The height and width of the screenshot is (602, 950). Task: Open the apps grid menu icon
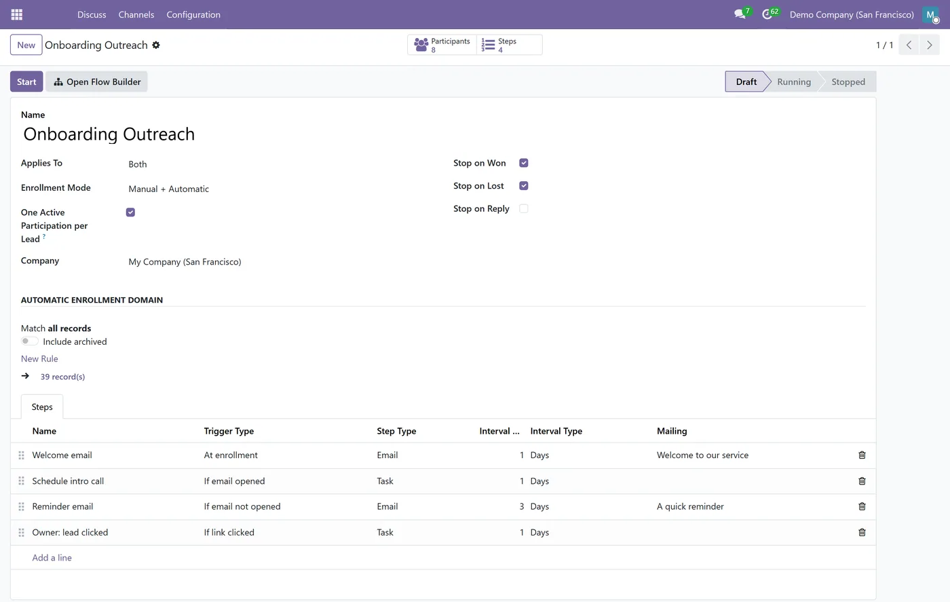click(x=17, y=14)
